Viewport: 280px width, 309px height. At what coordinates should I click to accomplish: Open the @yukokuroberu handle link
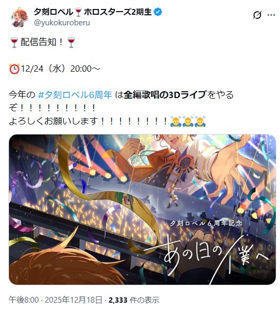(62, 23)
